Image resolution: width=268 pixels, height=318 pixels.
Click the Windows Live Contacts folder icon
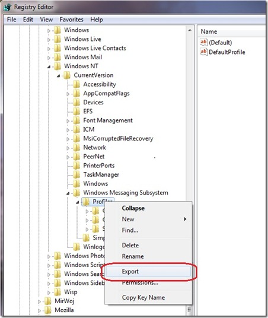tap(58, 48)
